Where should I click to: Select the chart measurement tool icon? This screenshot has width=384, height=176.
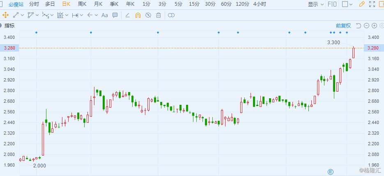pyautogui.click(x=60, y=15)
